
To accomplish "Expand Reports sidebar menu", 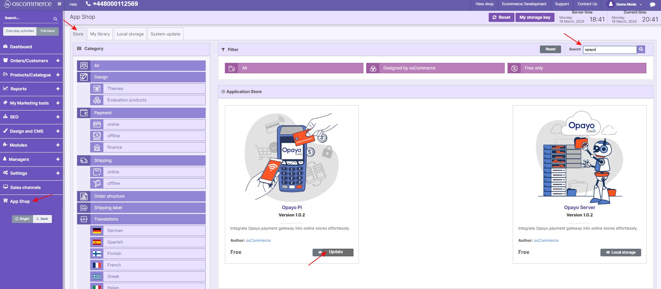I will click(58, 89).
